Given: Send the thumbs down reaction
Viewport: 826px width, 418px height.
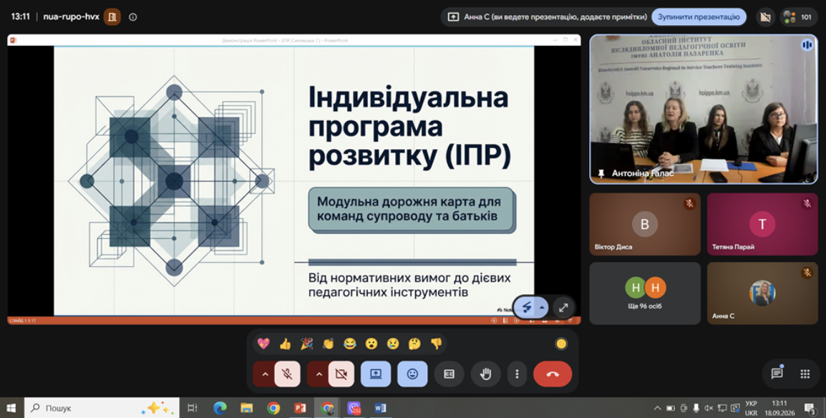Looking at the screenshot, I should (436, 344).
